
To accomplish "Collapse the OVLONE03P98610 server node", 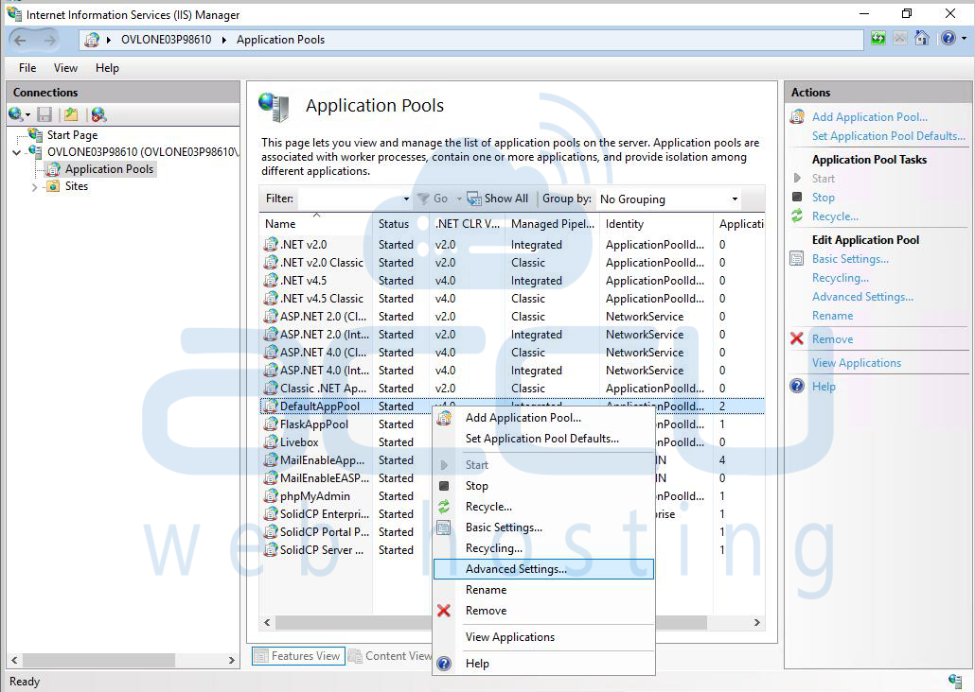I will tap(17, 152).
